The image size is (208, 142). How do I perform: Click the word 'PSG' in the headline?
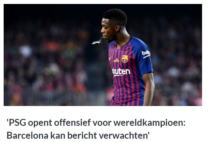point(17,123)
